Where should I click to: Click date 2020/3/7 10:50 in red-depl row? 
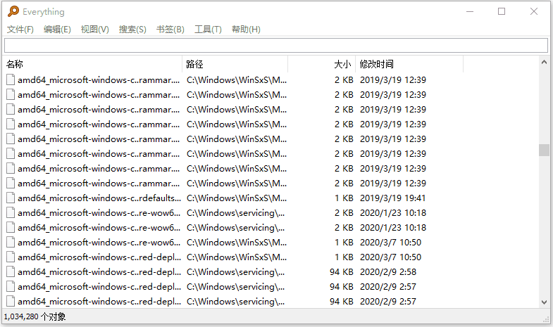(x=390, y=257)
